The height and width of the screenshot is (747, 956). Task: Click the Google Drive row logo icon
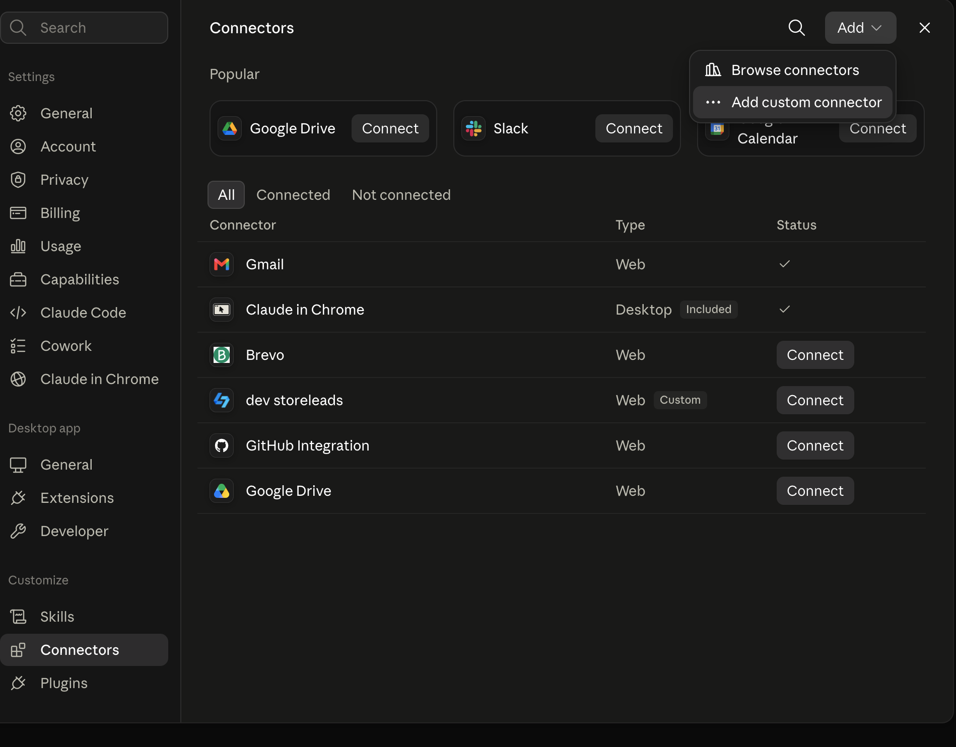coord(222,491)
